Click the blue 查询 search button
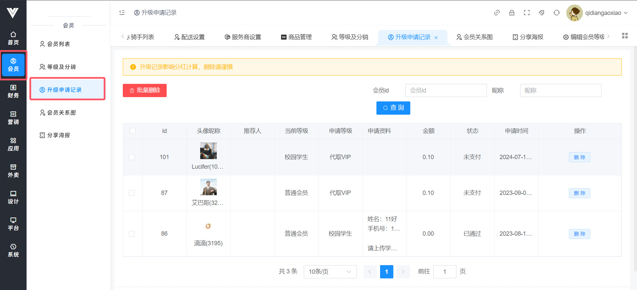 click(x=393, y=108)
